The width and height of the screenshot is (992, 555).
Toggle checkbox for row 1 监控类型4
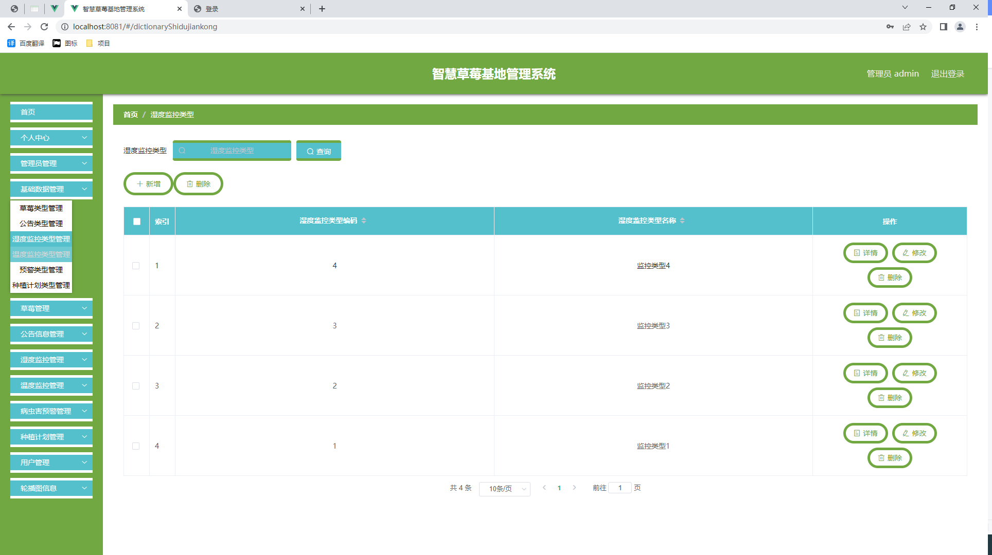136,264
